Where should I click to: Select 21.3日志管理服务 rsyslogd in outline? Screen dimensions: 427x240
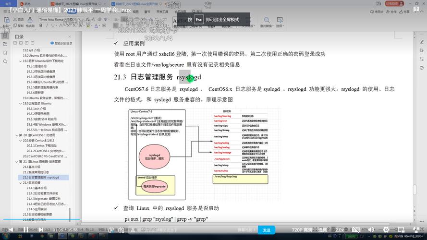43,178
